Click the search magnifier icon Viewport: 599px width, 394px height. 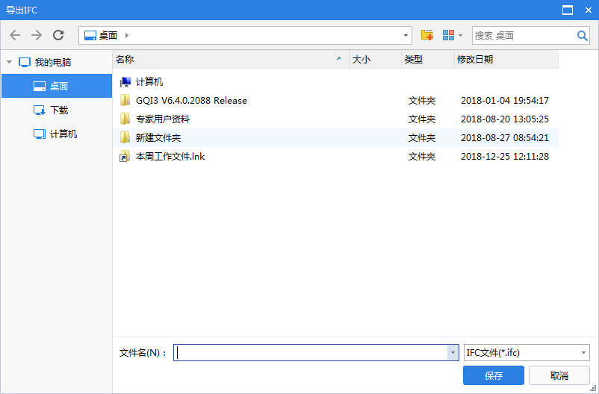point(582,35)
